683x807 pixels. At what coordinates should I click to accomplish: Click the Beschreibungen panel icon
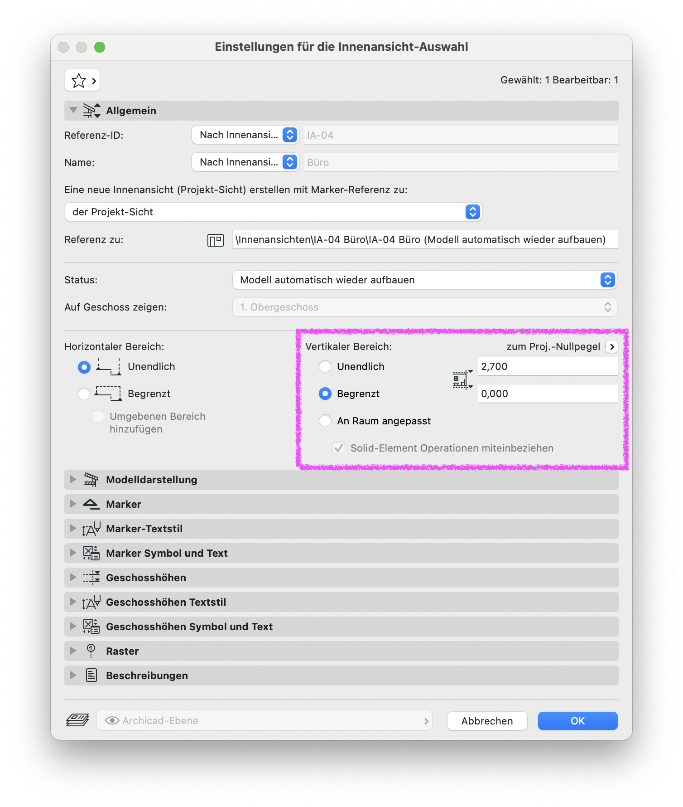pyautogui.click(x=91, y=676)
